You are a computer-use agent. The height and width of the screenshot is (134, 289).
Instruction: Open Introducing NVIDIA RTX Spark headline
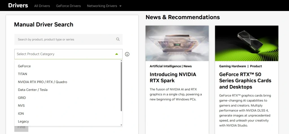(173, 77)
